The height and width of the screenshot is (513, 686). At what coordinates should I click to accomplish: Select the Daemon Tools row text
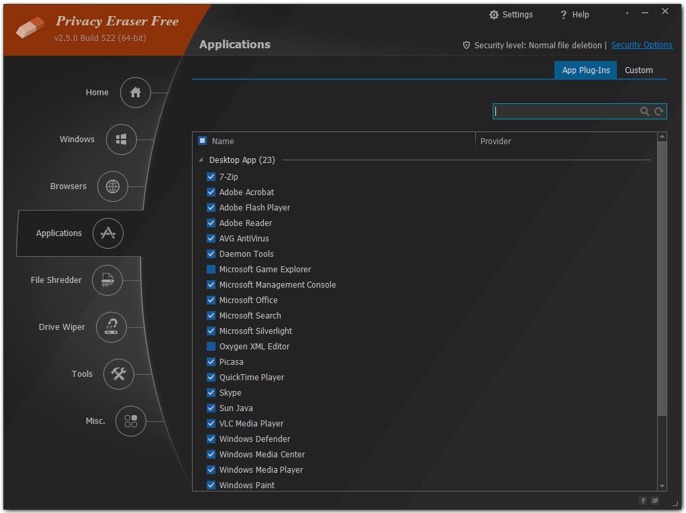246,254
